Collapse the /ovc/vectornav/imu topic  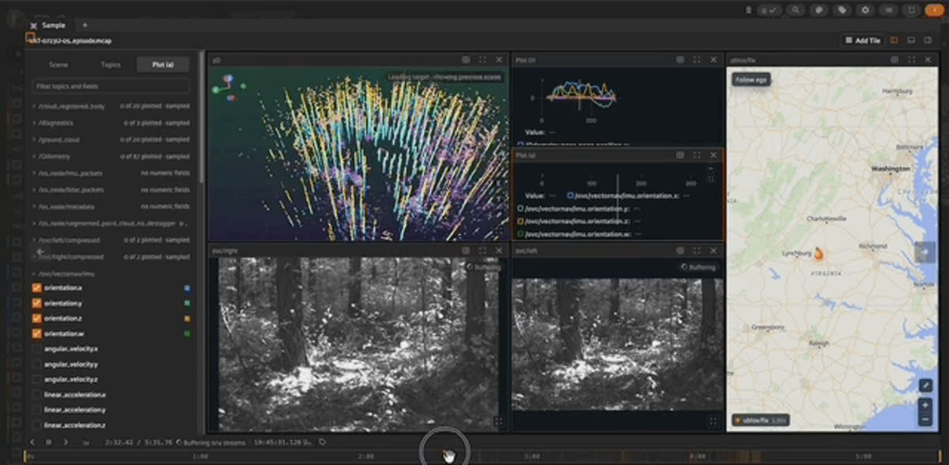click(34, 274)
